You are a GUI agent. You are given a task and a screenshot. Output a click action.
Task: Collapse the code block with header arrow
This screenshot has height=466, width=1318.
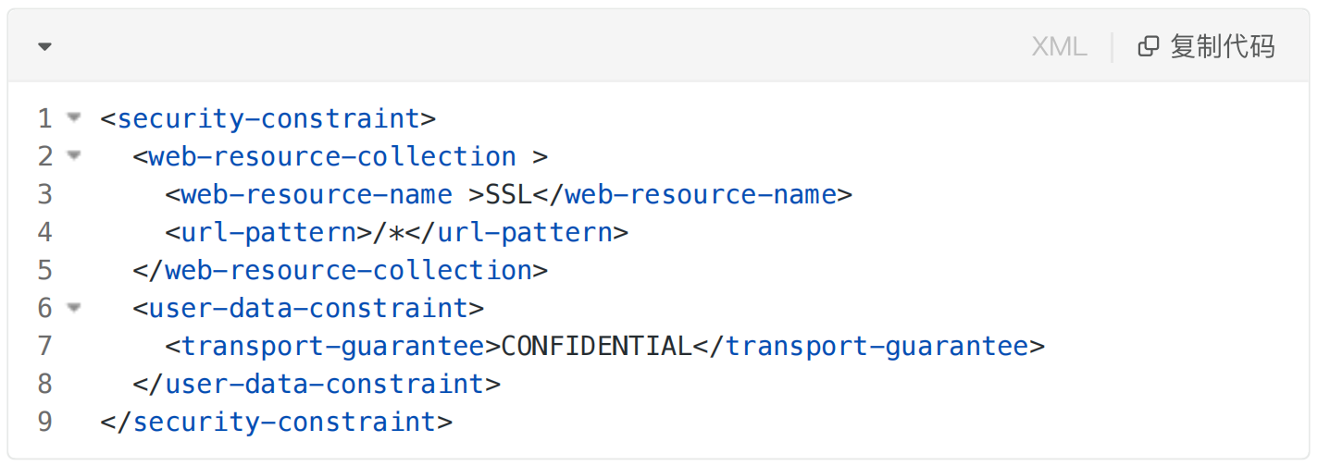[44, 46]
